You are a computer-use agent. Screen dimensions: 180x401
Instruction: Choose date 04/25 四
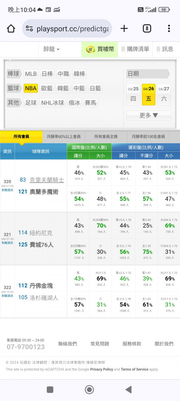click(133, 95)
